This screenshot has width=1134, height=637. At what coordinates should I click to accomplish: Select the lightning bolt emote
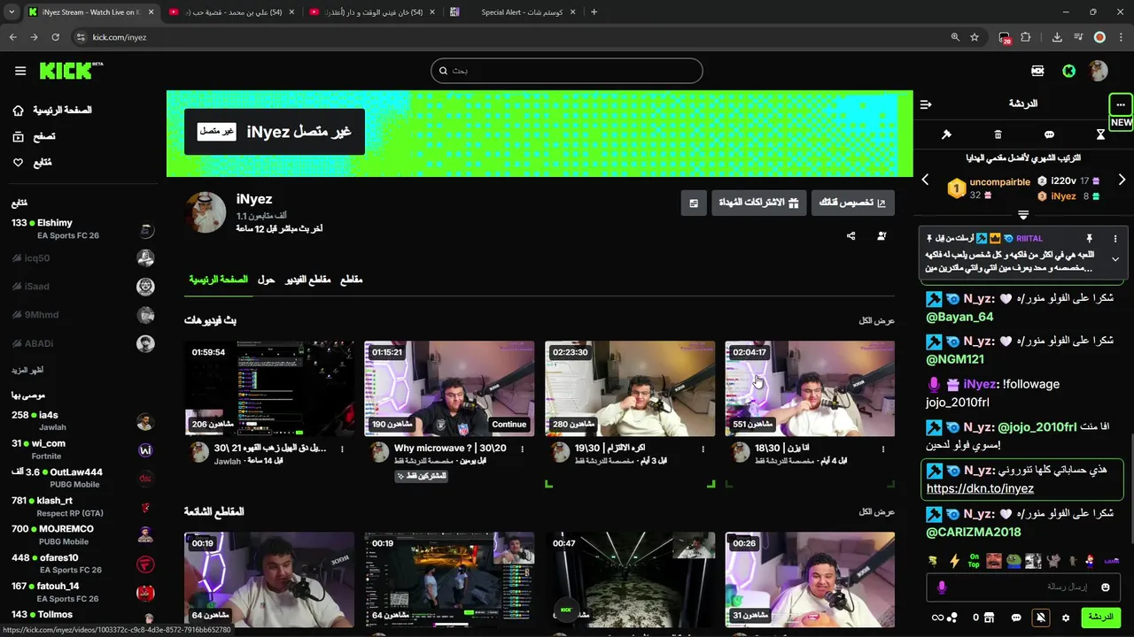click(x=954, y=561)
